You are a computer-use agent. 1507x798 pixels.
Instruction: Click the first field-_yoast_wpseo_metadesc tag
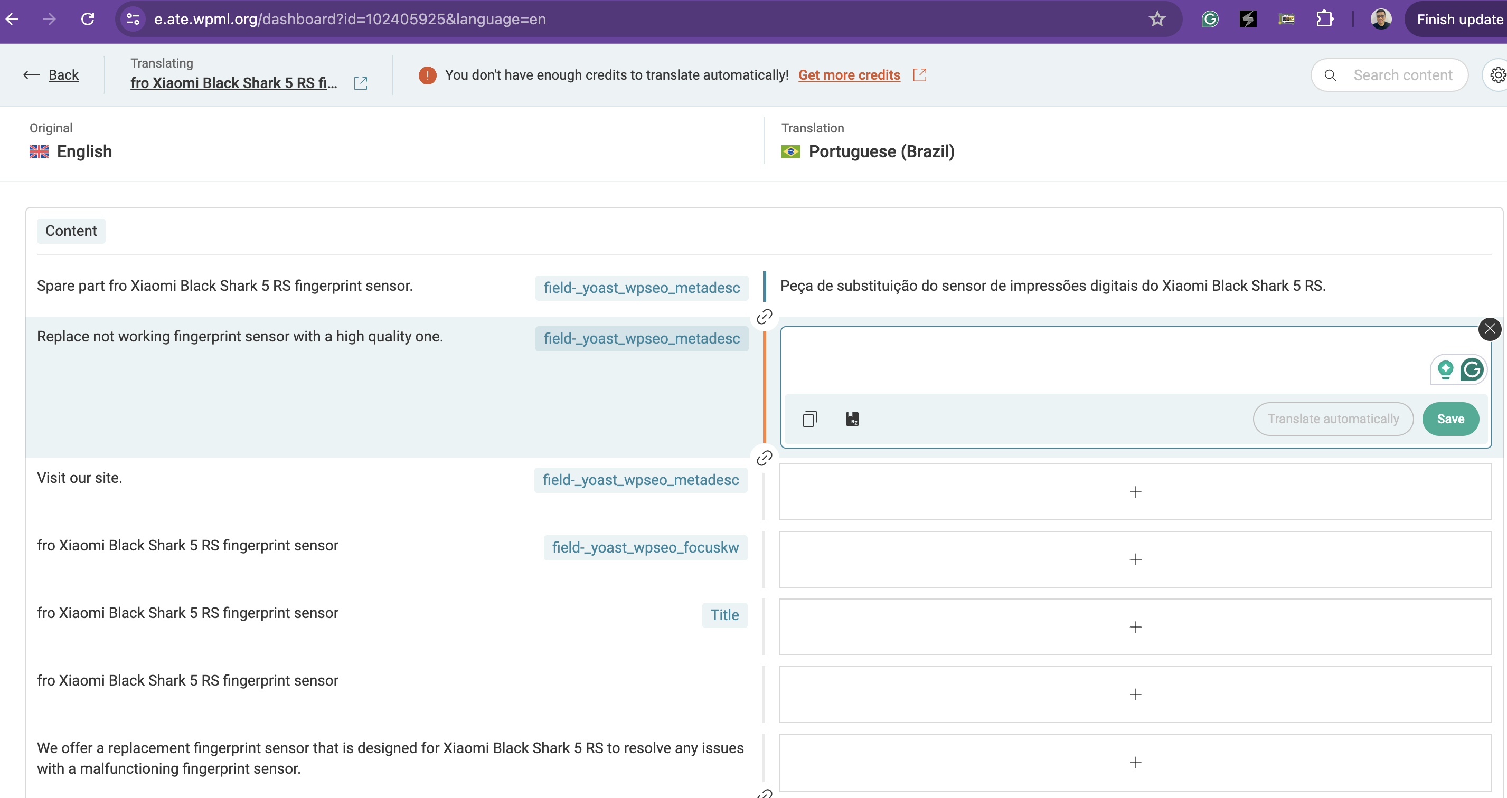pyautogui.click(x=642, y=288)
